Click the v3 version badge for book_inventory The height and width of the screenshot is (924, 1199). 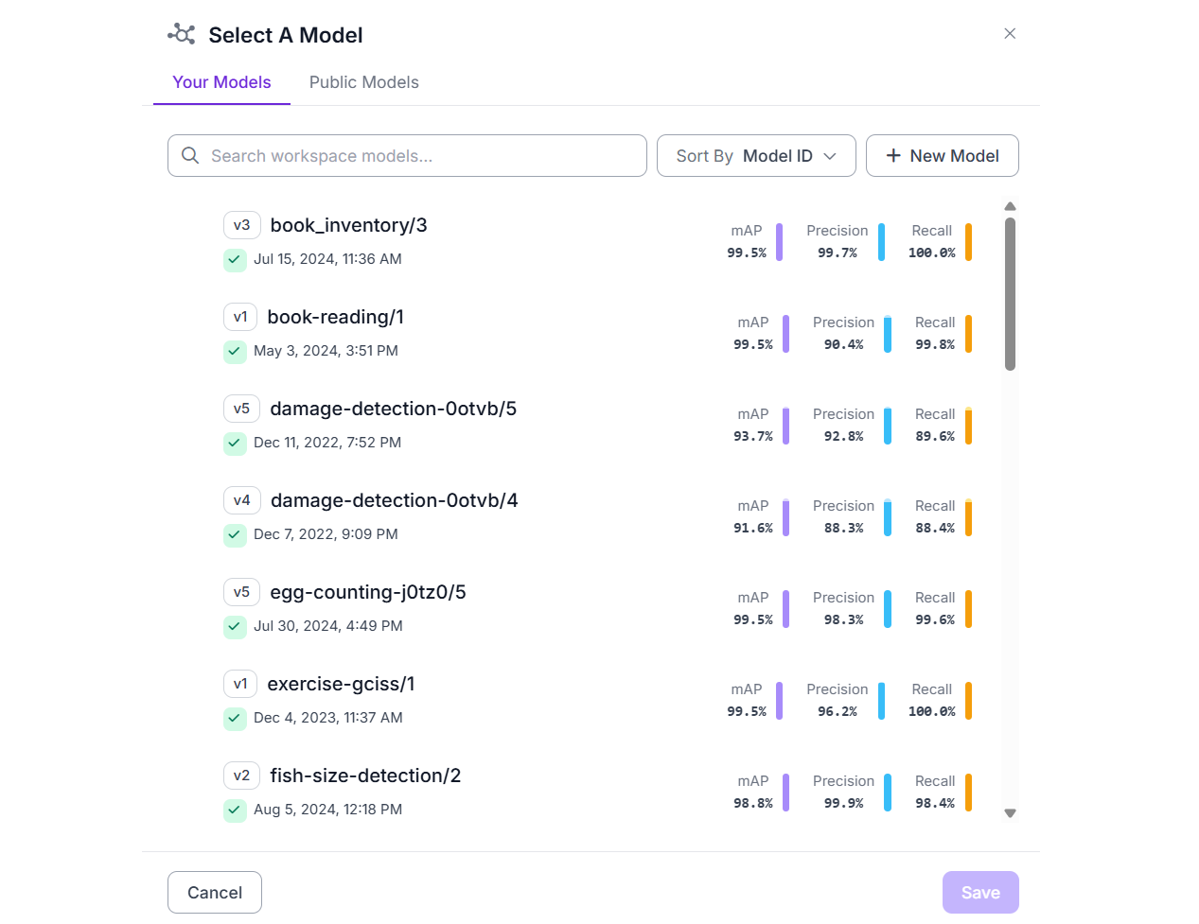pos(241,225)
